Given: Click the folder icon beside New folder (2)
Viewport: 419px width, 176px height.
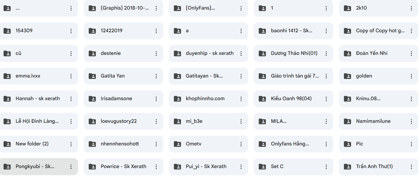Looking at the screenshot, I should point(7,144).
